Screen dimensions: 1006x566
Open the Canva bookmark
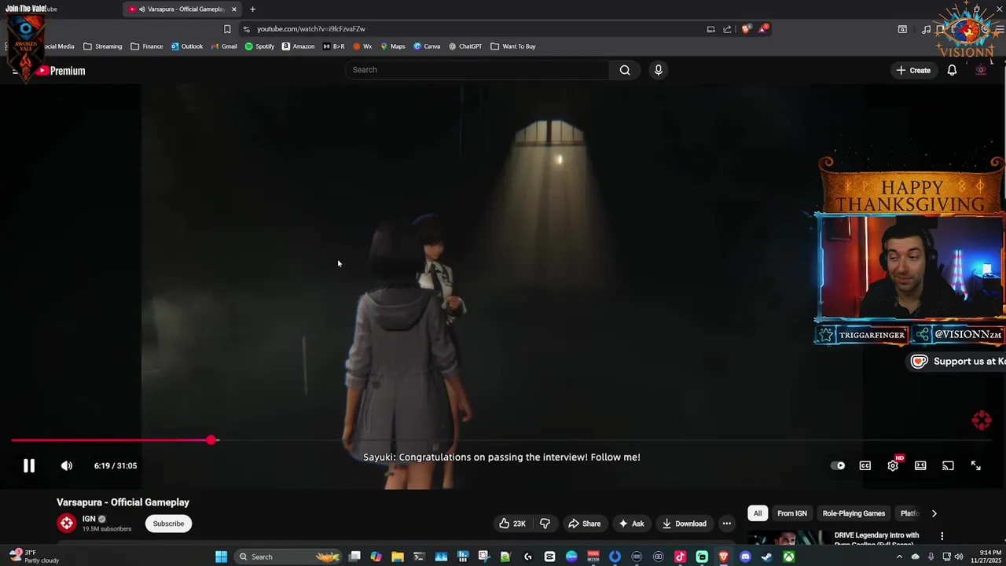[x=427, y=46]
